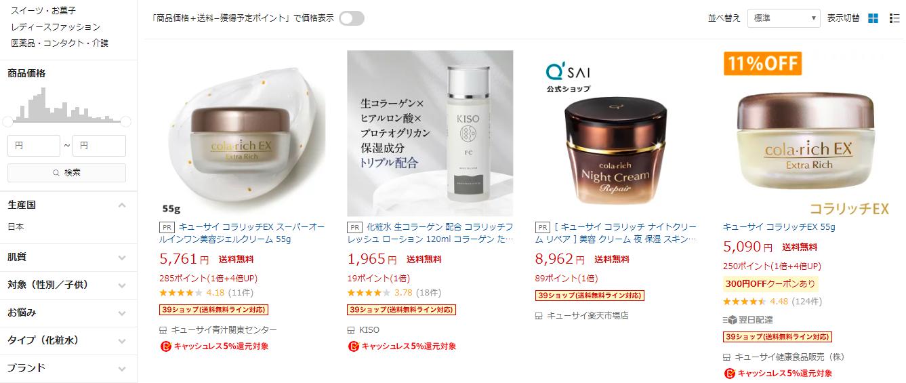Click the minimum price input field
The width and height of the screenshot is (906, 383).
tap(34, 146)
